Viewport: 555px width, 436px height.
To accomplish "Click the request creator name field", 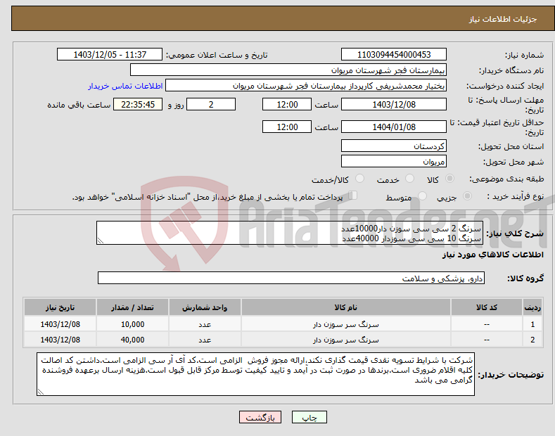I will pyautogui.click(x=306, y=86).
